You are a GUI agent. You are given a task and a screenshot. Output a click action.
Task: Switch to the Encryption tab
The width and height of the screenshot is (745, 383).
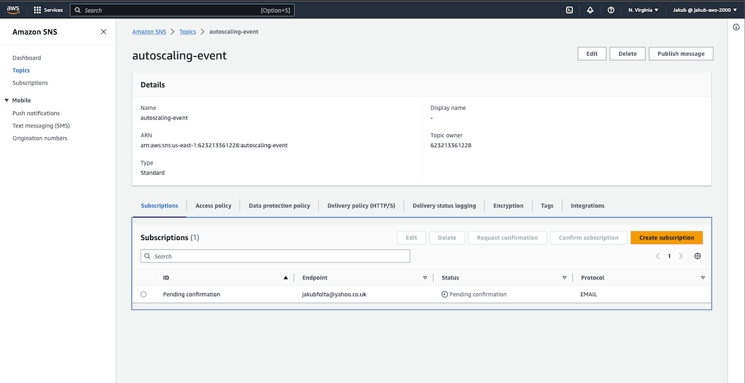(x=508, y=205)
